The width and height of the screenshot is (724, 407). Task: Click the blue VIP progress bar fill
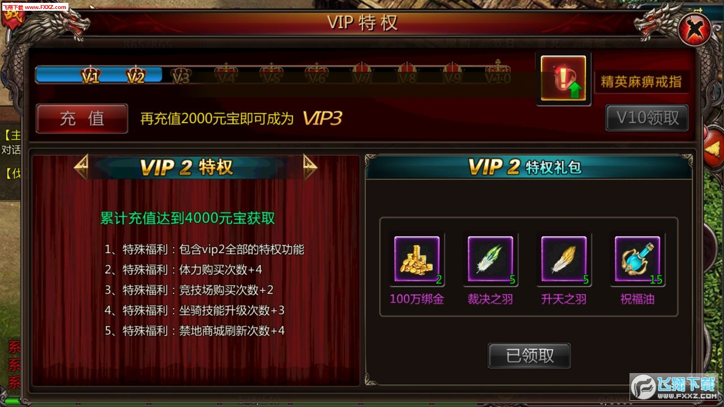[99, 75]
